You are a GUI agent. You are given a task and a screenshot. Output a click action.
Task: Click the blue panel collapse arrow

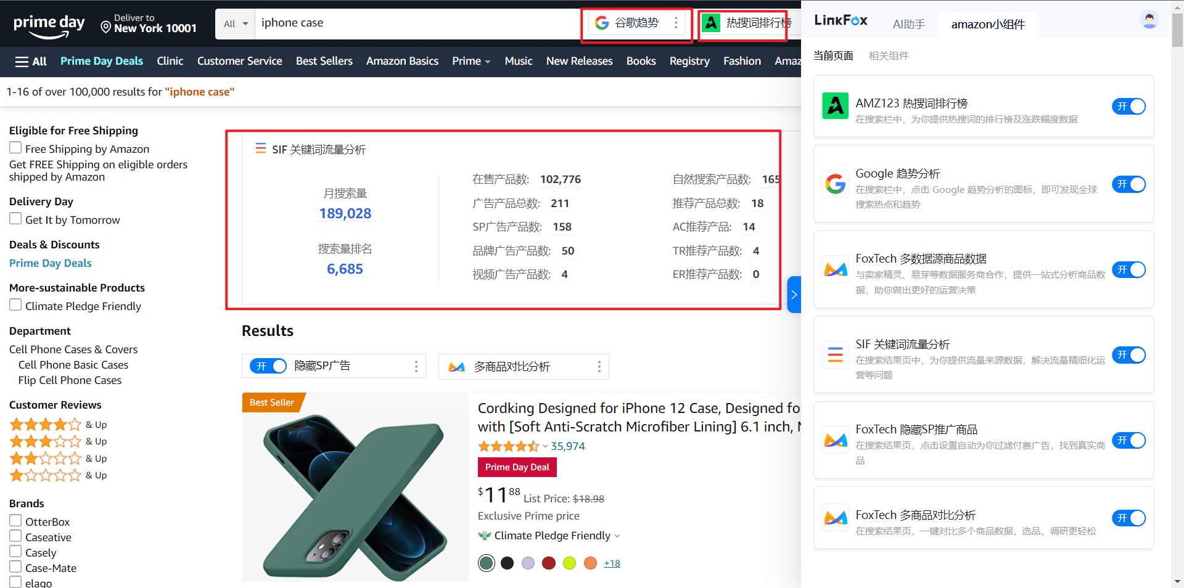coord(794,295)
